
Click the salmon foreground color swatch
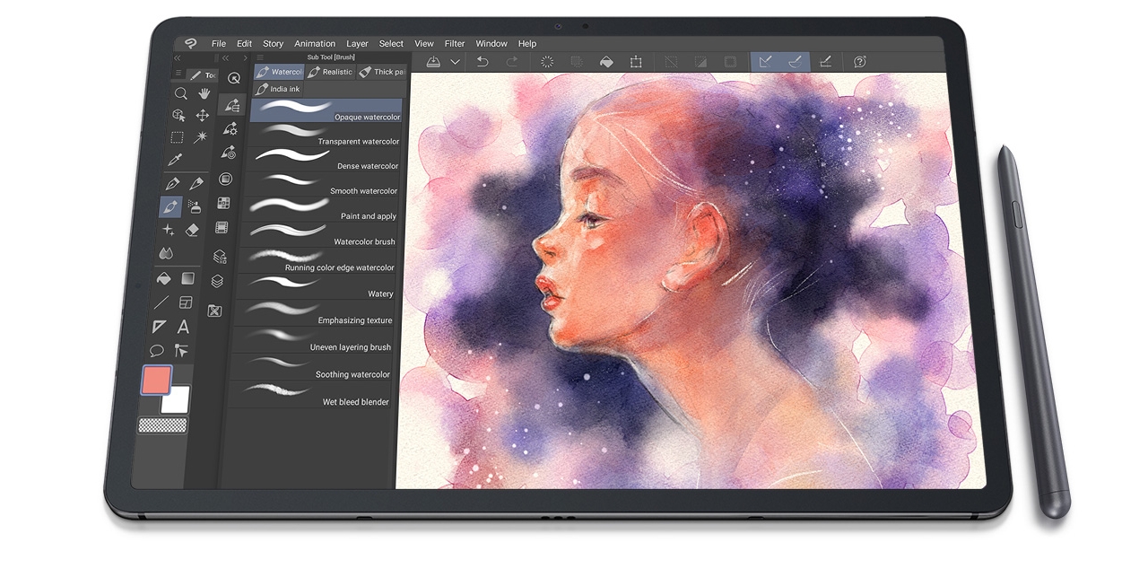point(156,380)
